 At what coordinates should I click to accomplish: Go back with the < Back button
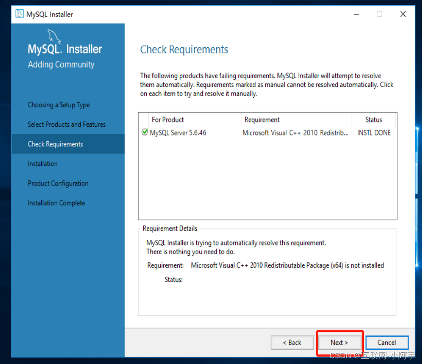[x=292, y=342]
